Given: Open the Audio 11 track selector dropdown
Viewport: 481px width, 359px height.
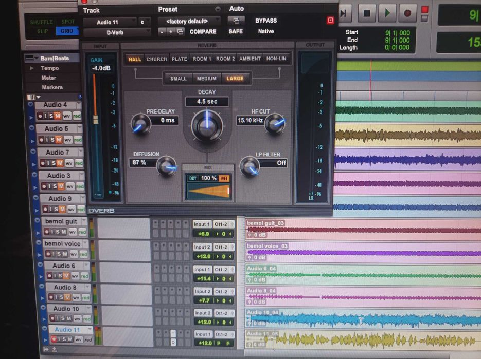Looking at the screenshot, I should pyautogui.click(x=111, y=22).
